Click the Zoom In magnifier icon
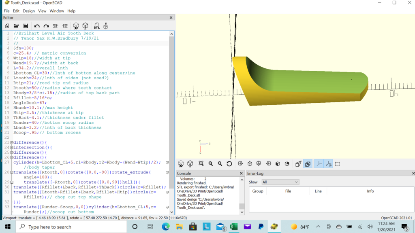The height and width of the screenshot is (233, 415). click(211, 164)
